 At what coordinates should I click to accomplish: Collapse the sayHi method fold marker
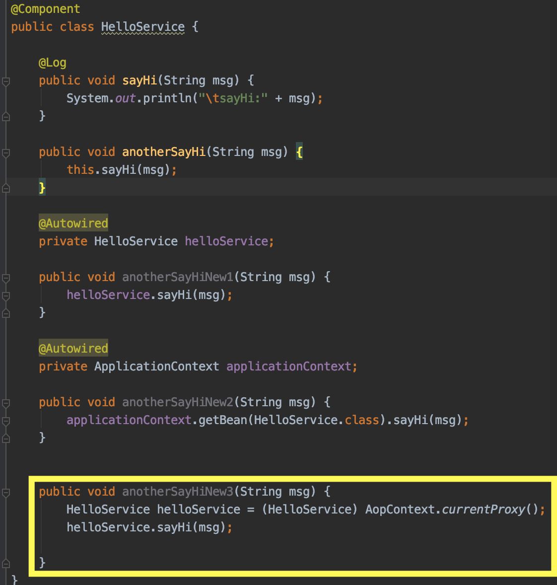(5, 81)
